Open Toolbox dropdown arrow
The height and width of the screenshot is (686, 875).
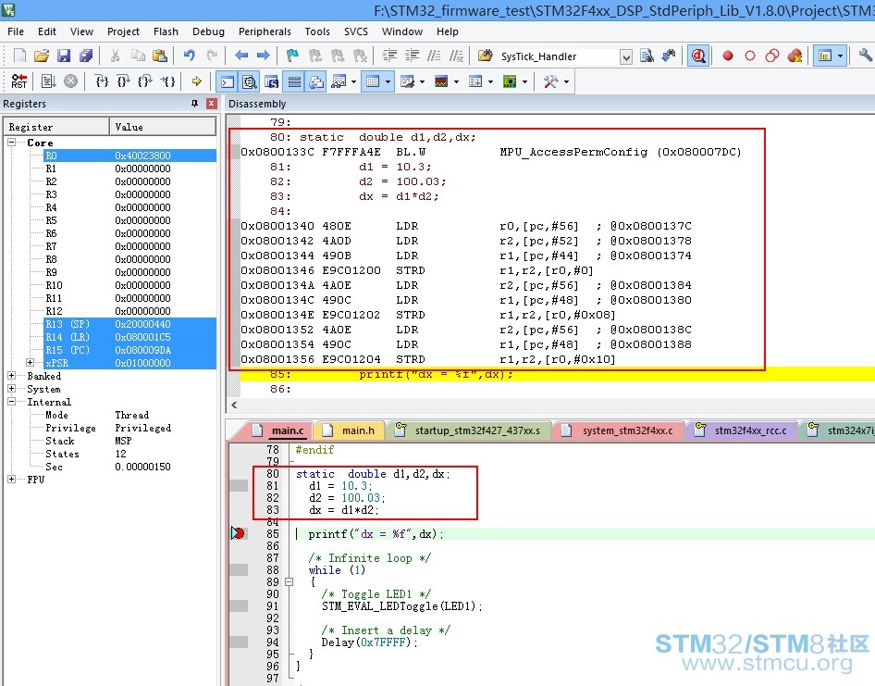point(566,82)
